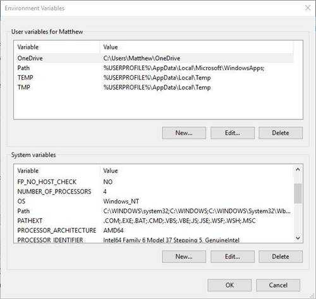Create a new system variable
This screenshot has width=316, height=299.
(x=184, y=257)
